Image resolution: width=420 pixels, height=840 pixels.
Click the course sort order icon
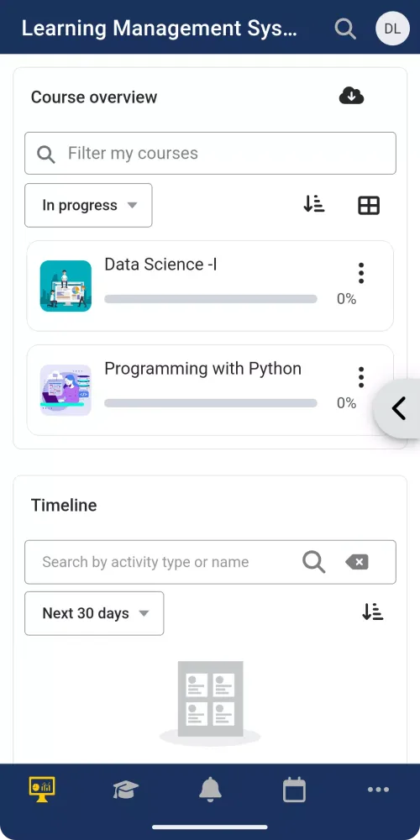[x=314, y=205]
